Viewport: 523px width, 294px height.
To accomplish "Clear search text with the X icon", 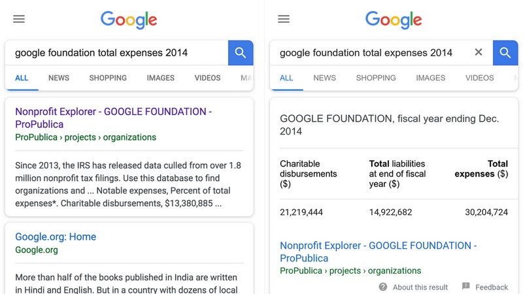I will (x=479, y=52).
